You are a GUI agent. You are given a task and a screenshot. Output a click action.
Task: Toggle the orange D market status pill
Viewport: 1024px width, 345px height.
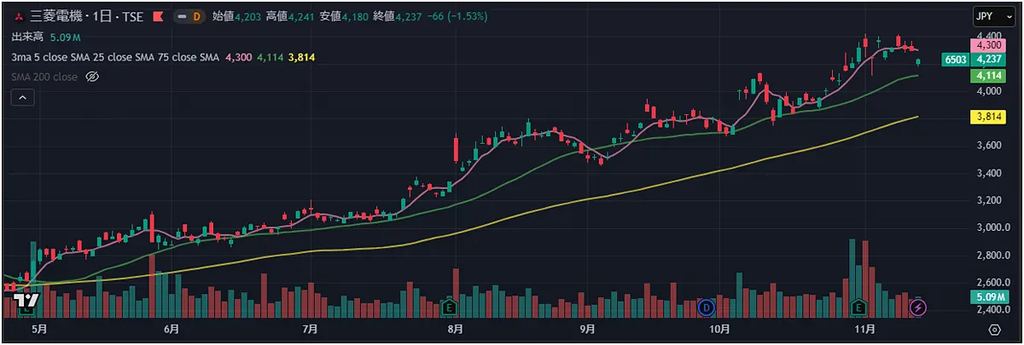click(x=189, y=16)
